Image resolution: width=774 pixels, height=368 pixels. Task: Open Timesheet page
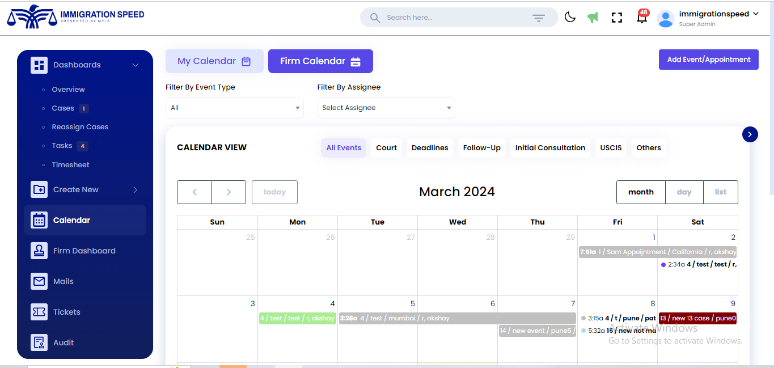(x=71, y=165)
